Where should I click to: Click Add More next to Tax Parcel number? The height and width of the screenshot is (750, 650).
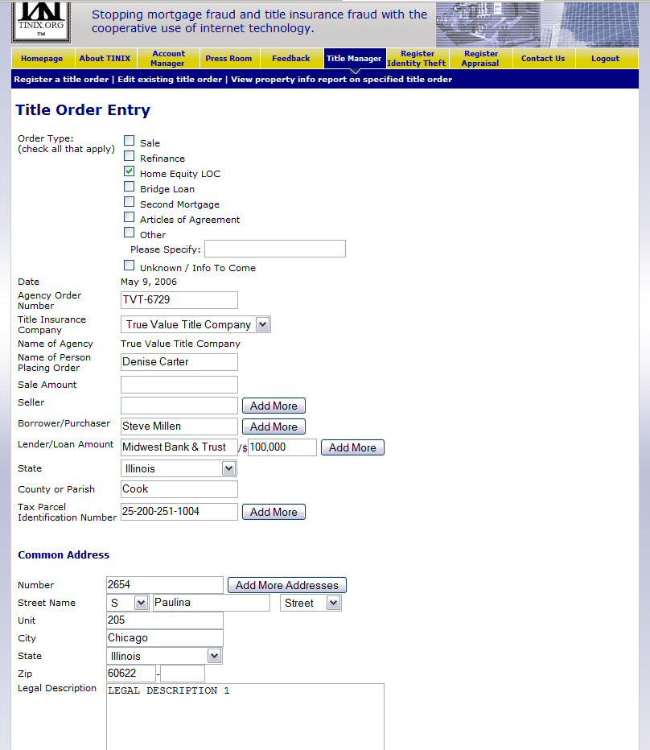pos(274,512)
